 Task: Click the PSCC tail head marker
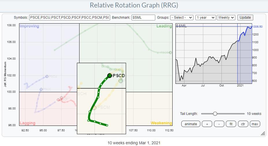click(41, 89)
